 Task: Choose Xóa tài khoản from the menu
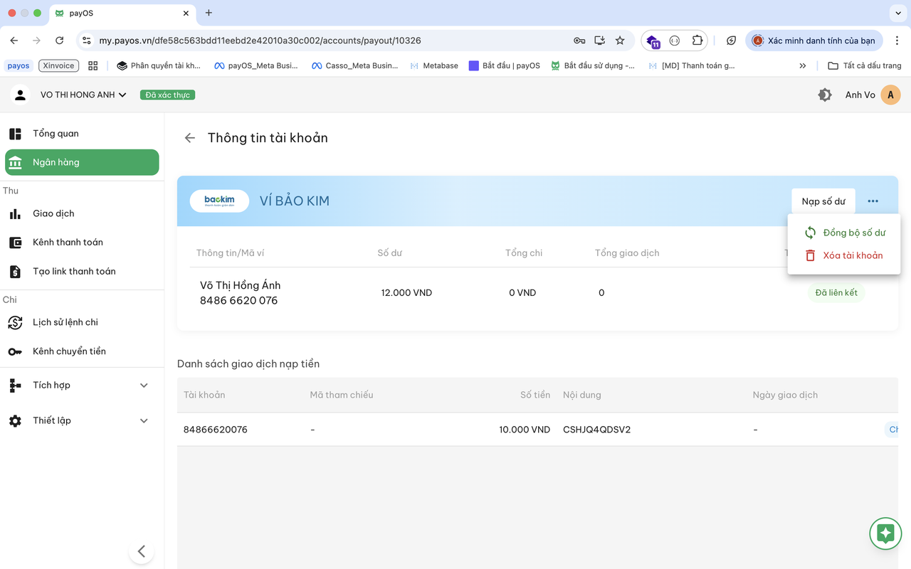(x=852, y=255)
